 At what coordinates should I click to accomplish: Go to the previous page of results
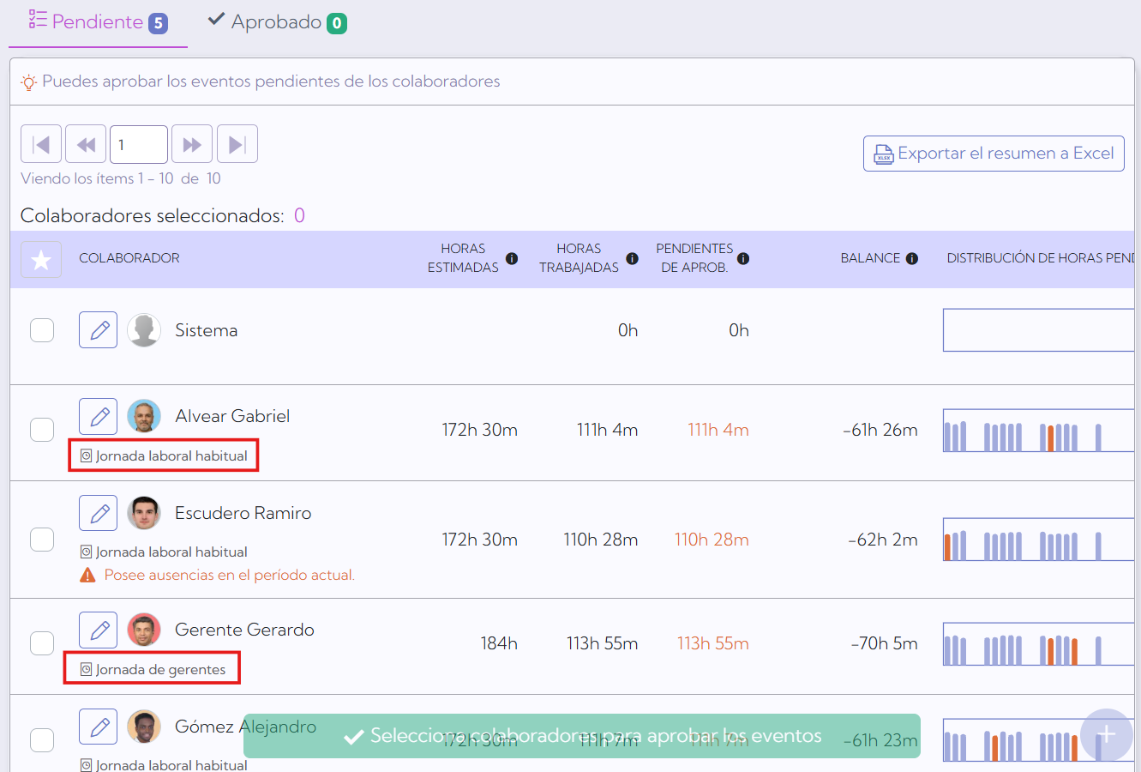pos(86,144)
